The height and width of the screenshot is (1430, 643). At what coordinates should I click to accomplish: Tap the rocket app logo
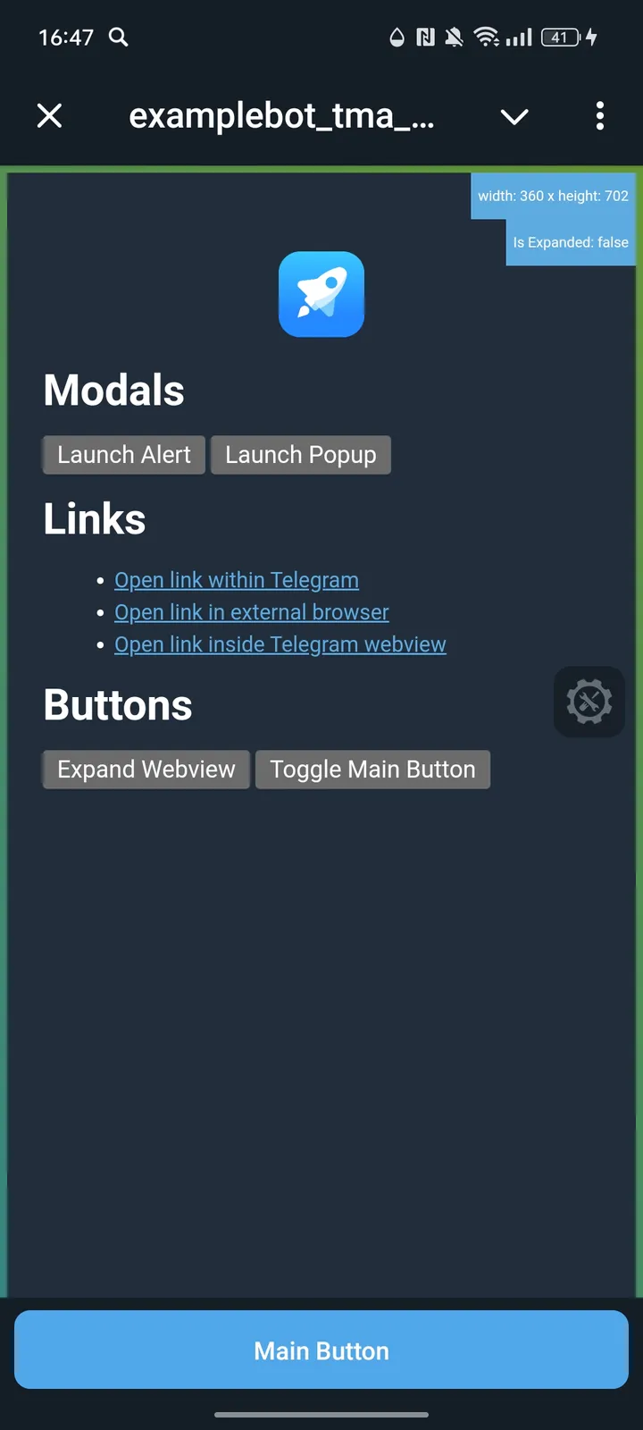coord(321,294)
